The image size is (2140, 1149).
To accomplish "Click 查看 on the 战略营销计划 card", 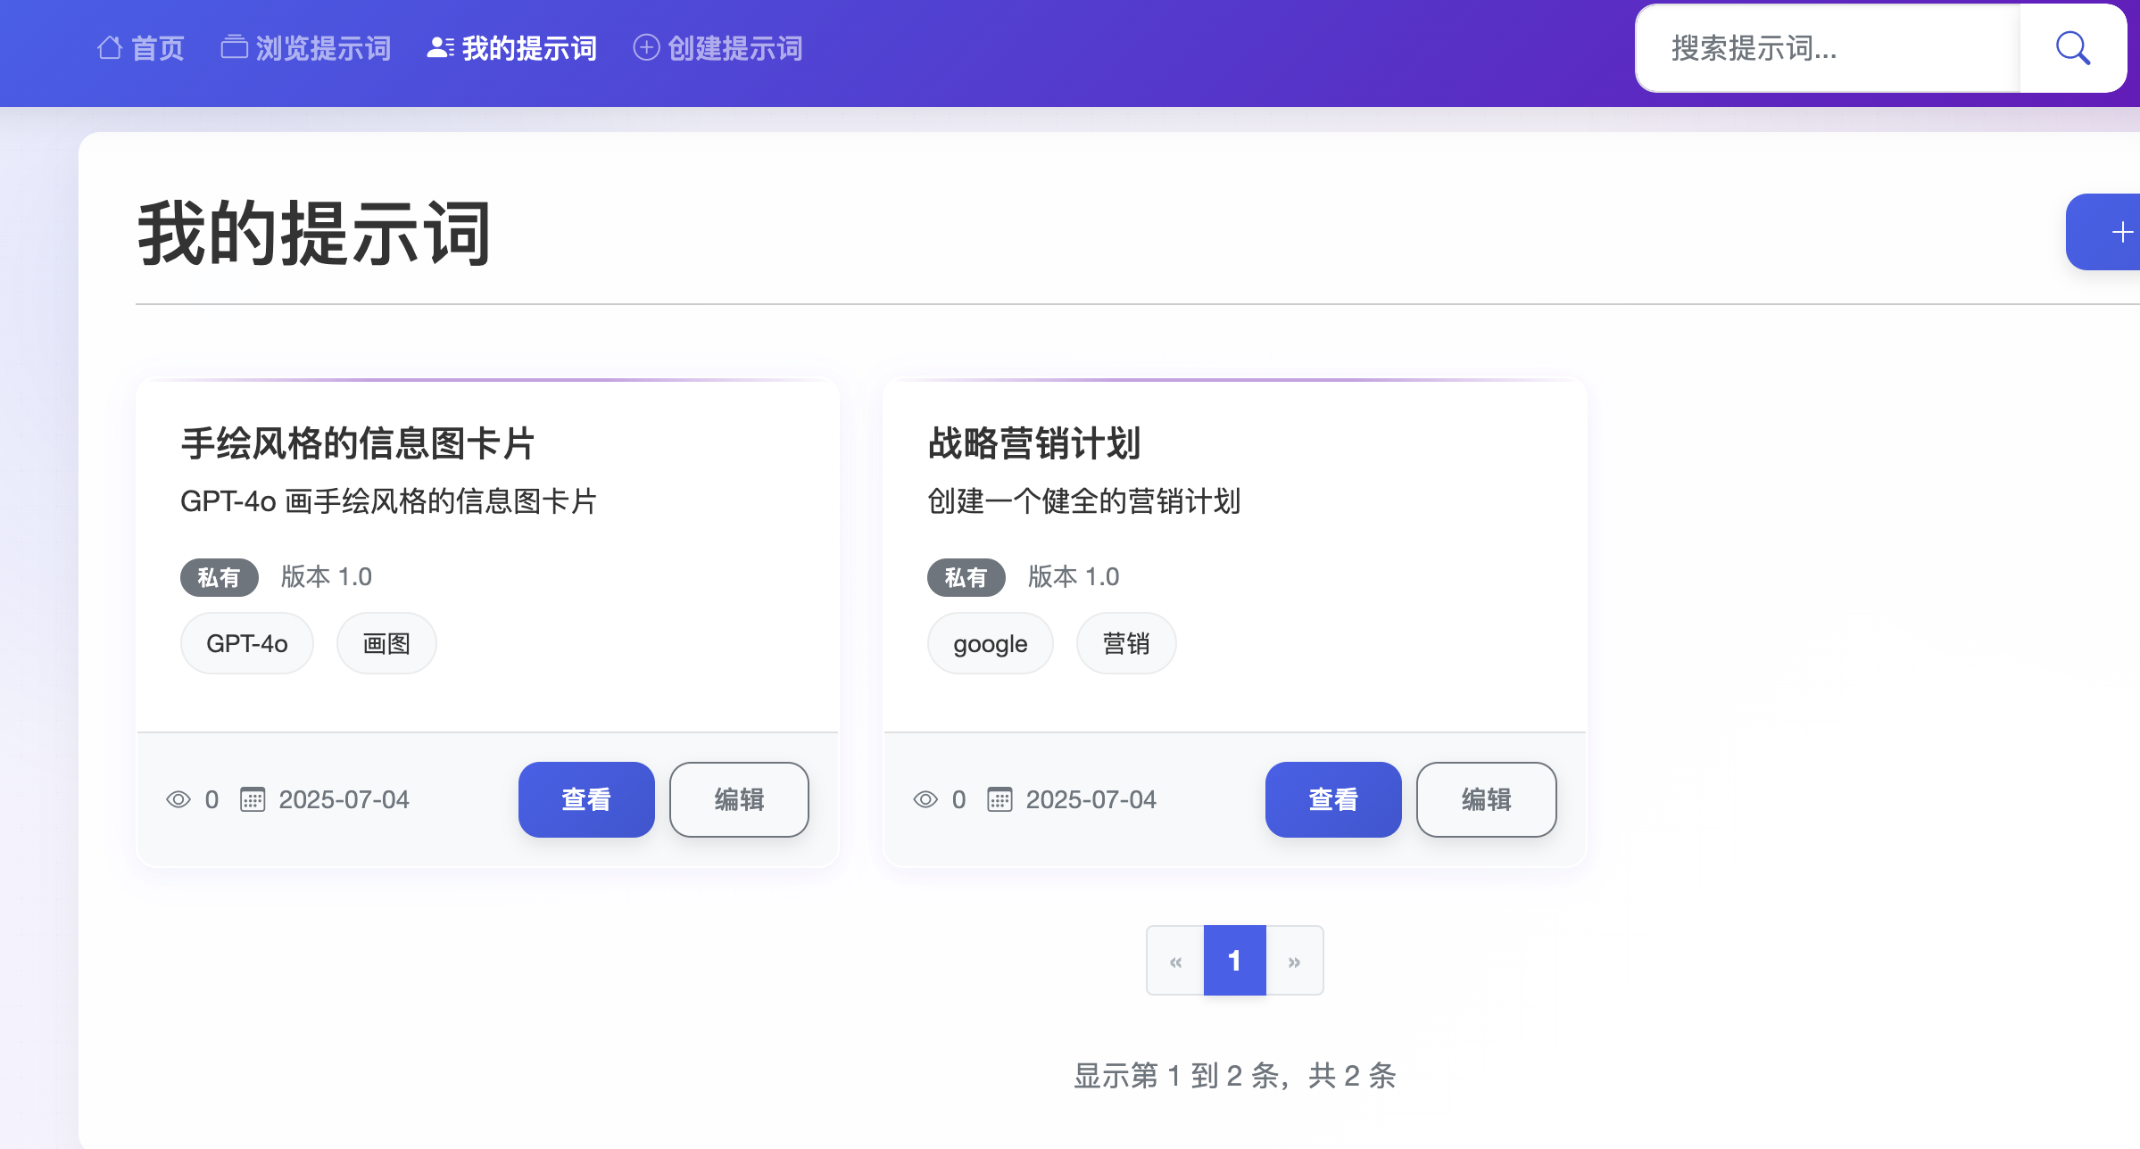I will [1333, 799].
